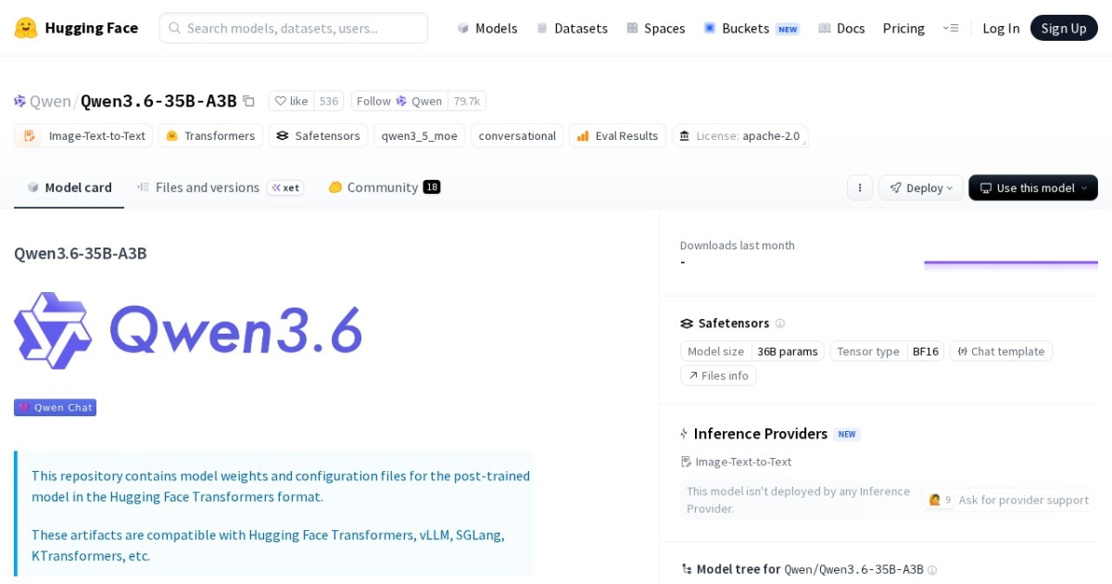Screen dimensions: 1112x584
Task: Open Docs from navigation
Action: [841, 28]
